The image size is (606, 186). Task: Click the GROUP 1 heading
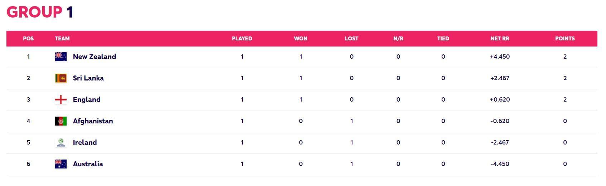tap(40, 12)
